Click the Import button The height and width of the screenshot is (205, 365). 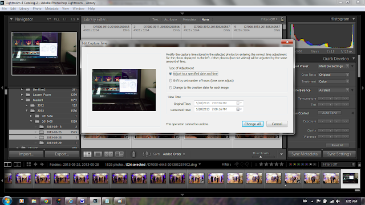click(x=26, y=154)
